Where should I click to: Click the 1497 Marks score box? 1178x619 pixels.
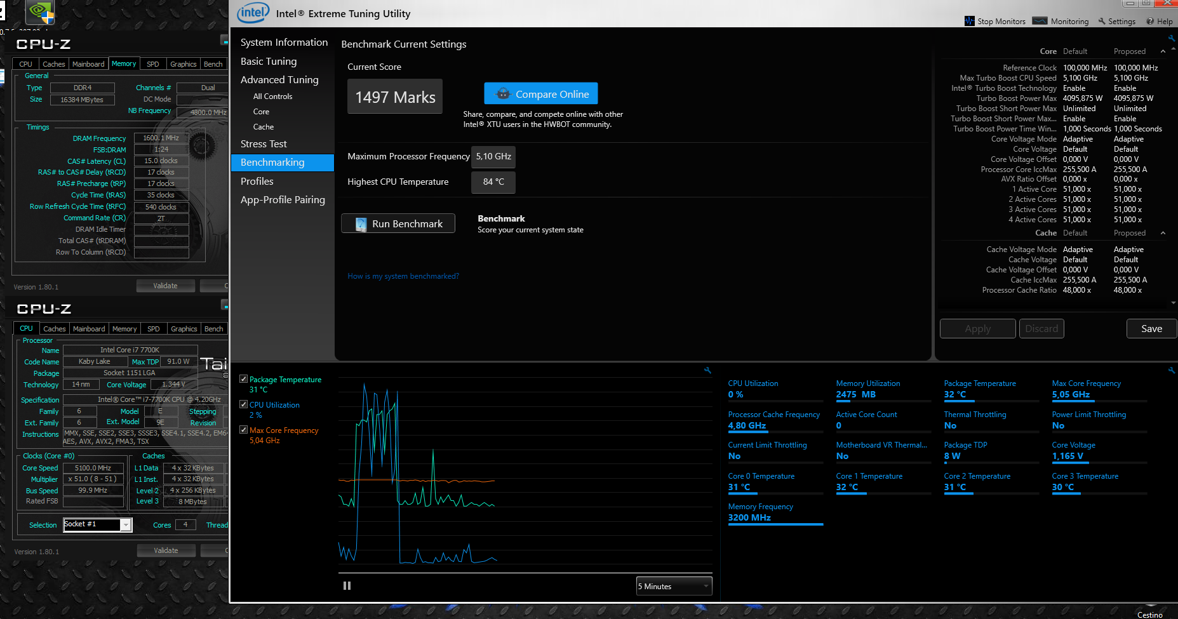coord(395,97)
